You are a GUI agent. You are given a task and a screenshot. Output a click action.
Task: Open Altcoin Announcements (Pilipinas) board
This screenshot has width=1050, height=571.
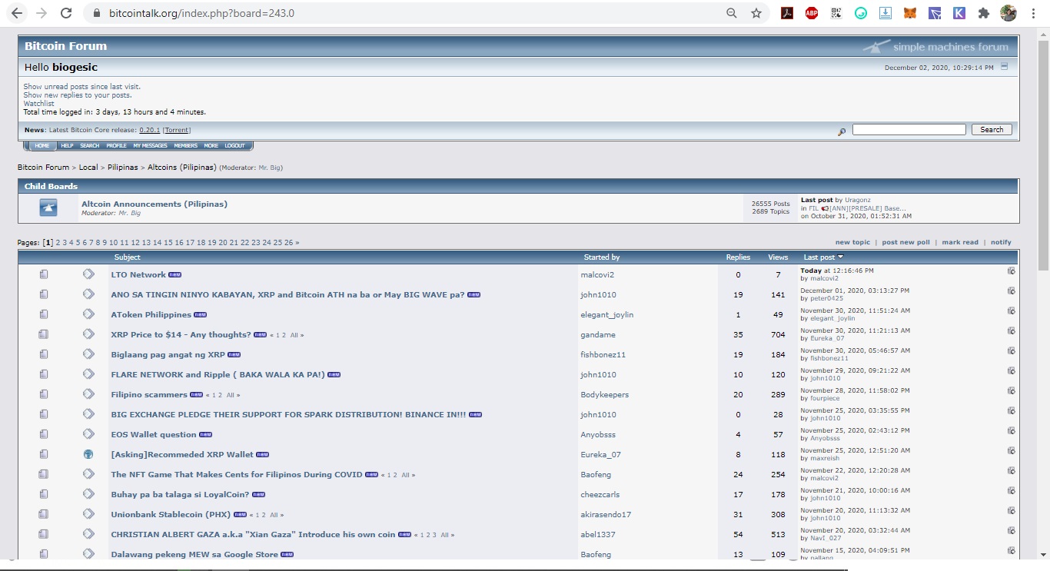155,204
